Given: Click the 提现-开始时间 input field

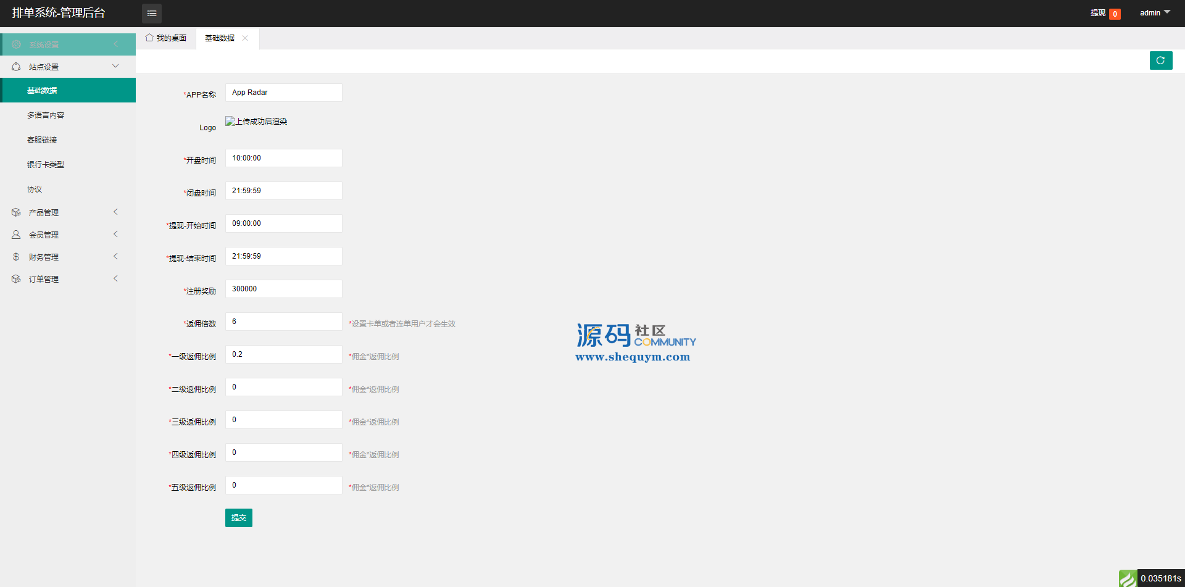Looking at the screenshot, I should pos(284,223).
